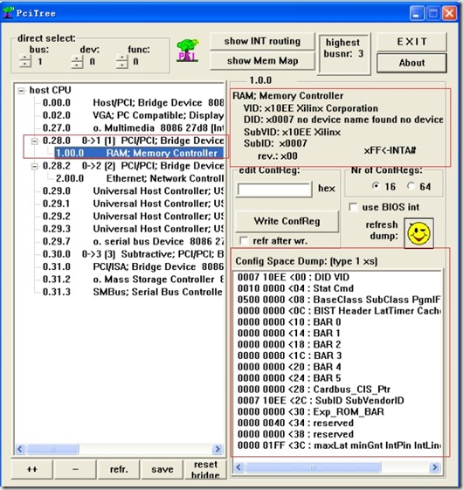This screenshot has height=490, width=463.
Task: Collapse the host CPU tree node
Action: point(21,91)
